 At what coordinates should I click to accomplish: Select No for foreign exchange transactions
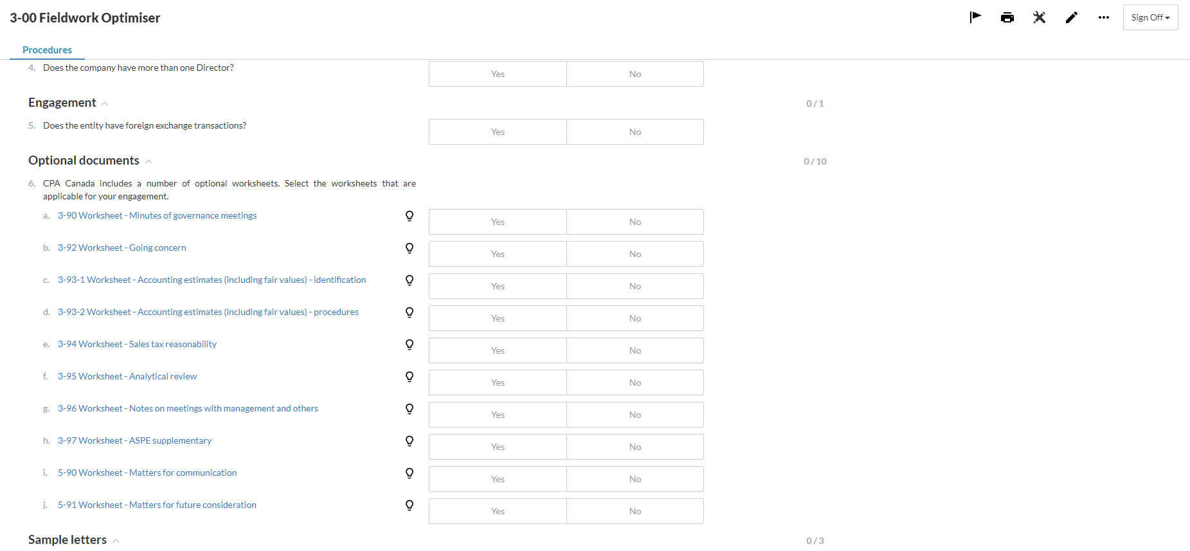coord(635,132)
